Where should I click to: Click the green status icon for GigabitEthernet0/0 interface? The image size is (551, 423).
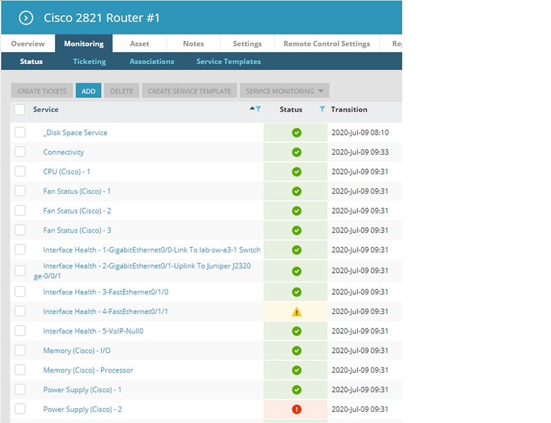click(296, 250)
